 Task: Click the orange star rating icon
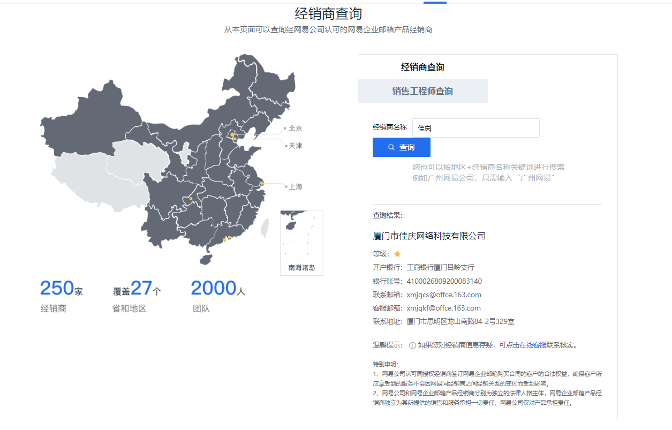(x=397, y=254)
